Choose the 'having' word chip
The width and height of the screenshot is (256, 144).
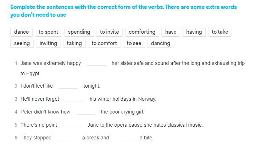194,32
